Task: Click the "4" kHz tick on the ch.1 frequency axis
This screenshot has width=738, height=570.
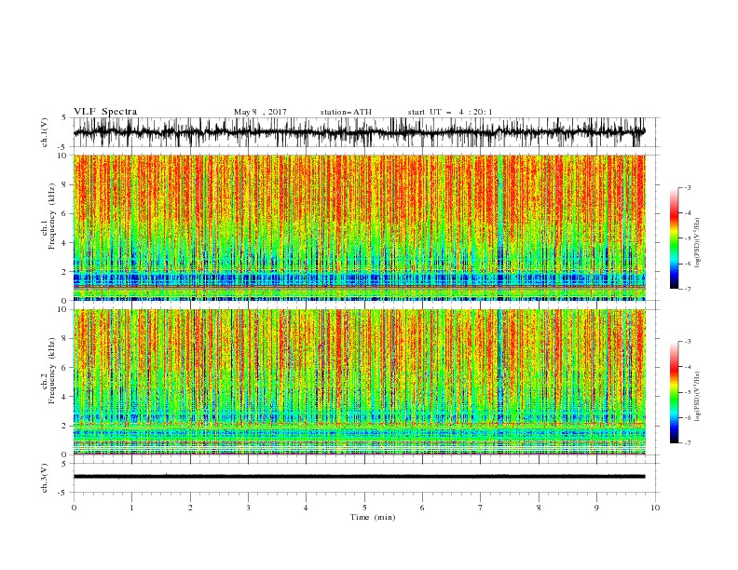Action: pyautogui.click(x=65, y=243)
